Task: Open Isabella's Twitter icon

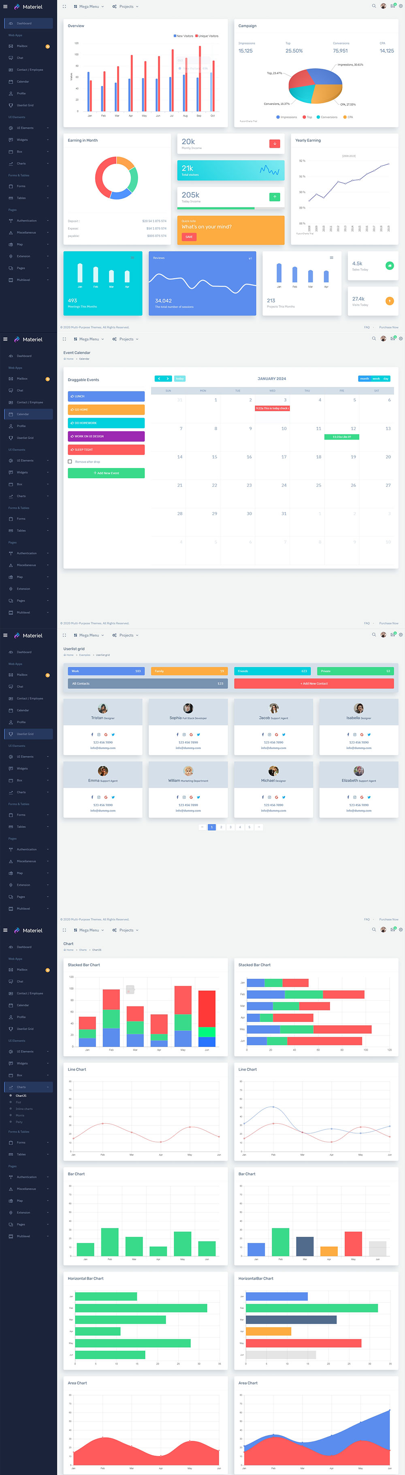Action: 369,734
